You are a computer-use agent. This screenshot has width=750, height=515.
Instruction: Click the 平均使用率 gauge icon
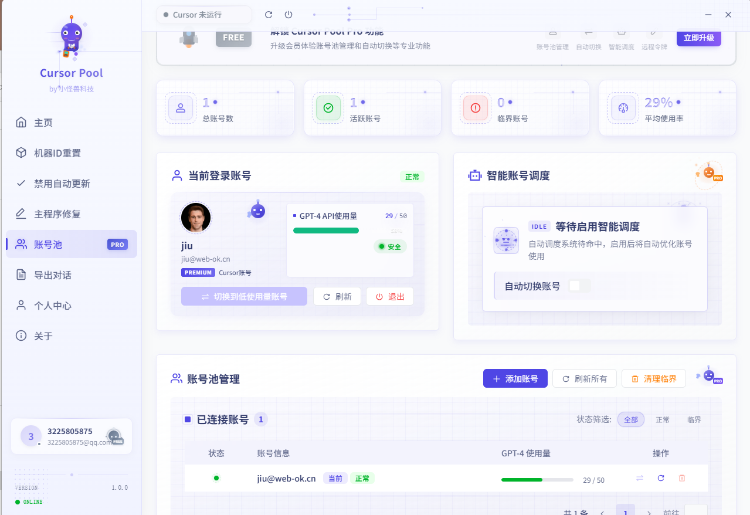click(x=623, y=108)
